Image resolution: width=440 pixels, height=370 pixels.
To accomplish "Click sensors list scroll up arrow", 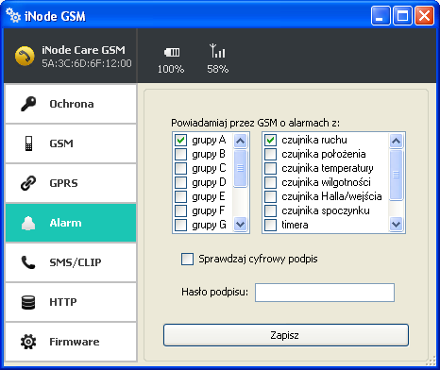I will tap(396, 141).
